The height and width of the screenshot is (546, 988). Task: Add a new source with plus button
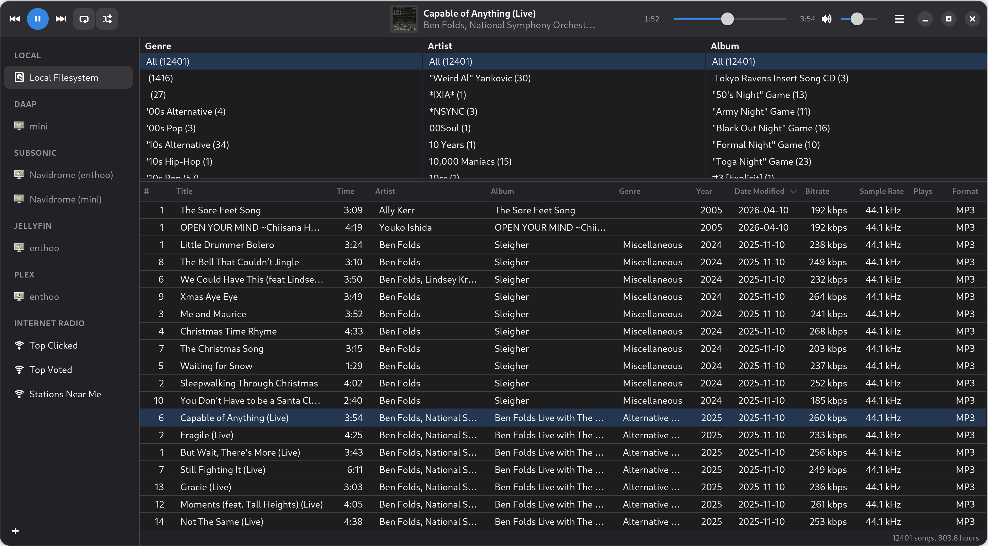pyautogui.click(x=15, y=531)
